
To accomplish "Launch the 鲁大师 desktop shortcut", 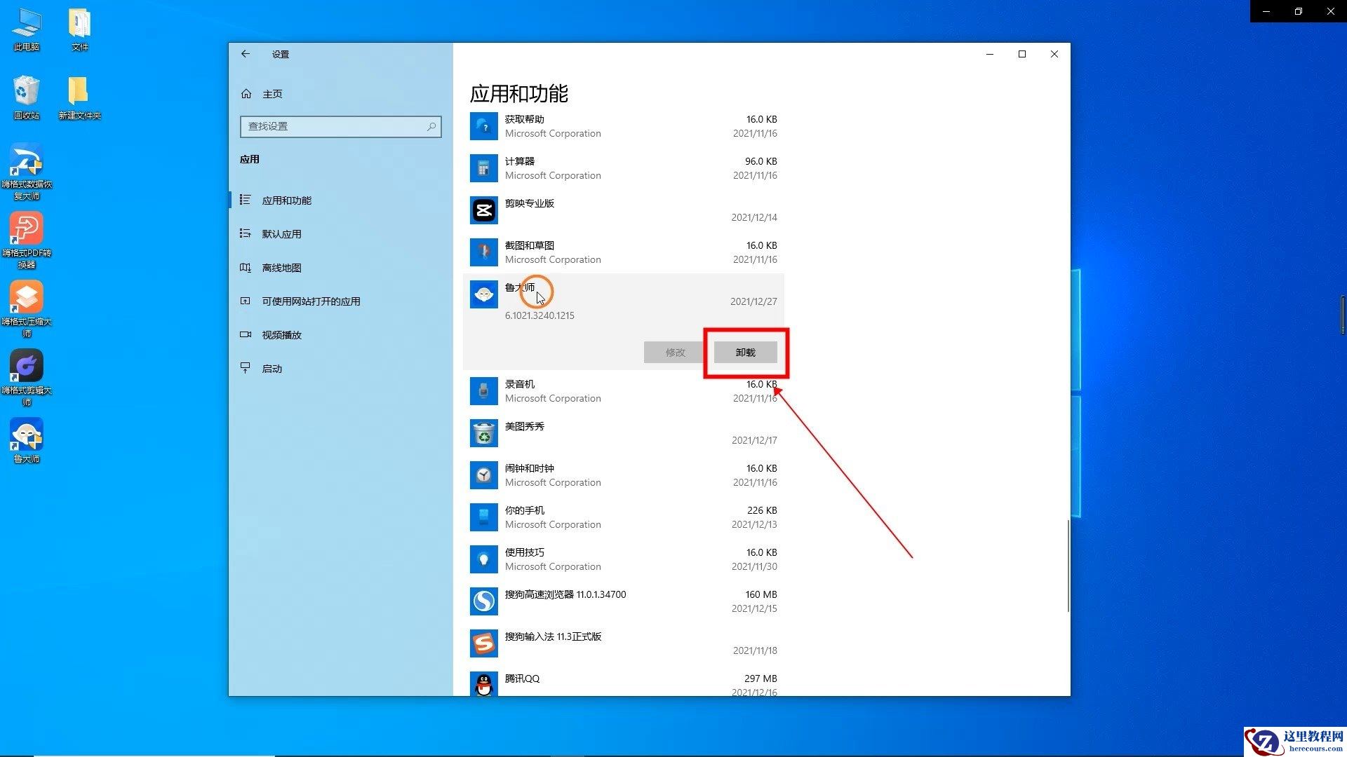I will click(26, 435).
